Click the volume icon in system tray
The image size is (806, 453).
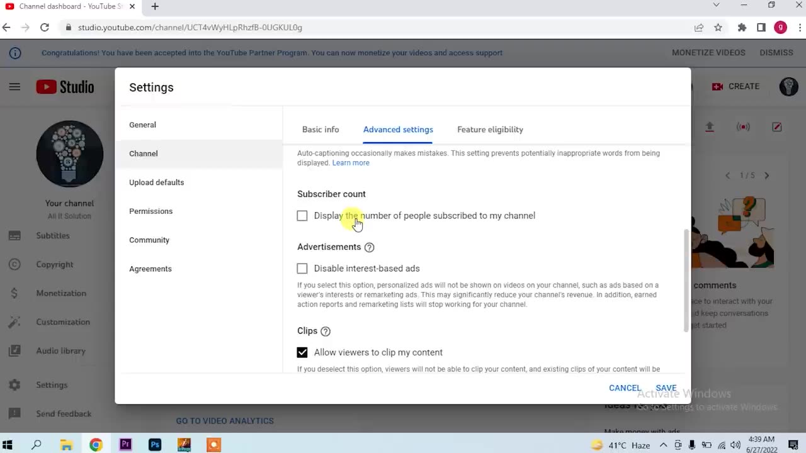735,445
